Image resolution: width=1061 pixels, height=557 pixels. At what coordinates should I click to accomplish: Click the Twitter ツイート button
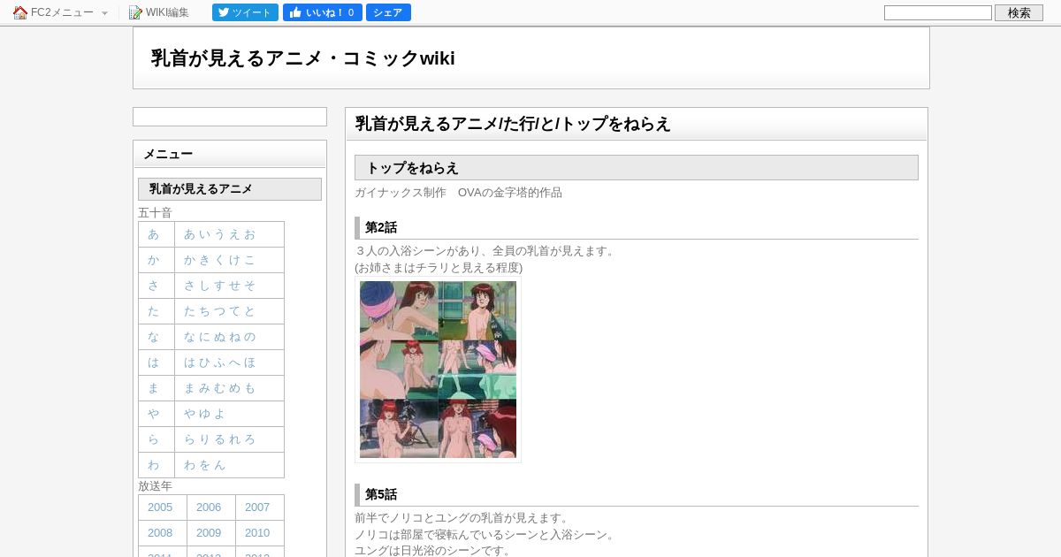[x=245, y=12]
